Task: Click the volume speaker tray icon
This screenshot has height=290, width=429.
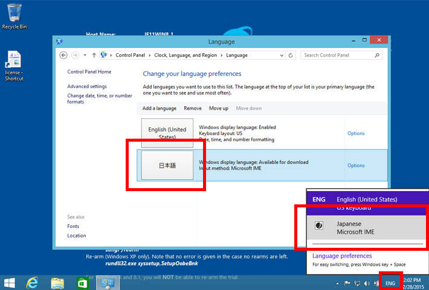Action: (x=367, y=283)
